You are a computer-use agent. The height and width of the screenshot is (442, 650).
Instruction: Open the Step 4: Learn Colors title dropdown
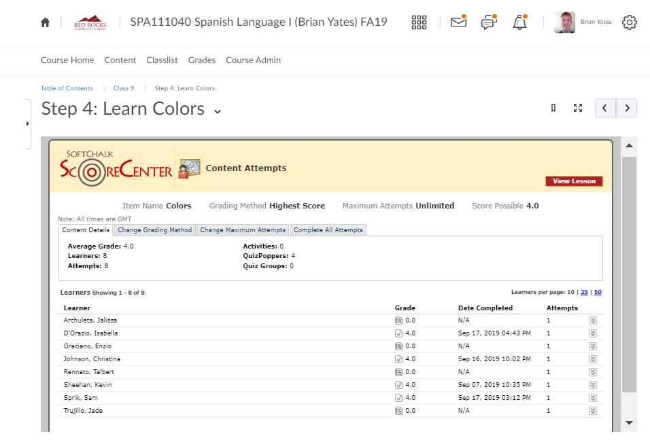pos(218,111)
